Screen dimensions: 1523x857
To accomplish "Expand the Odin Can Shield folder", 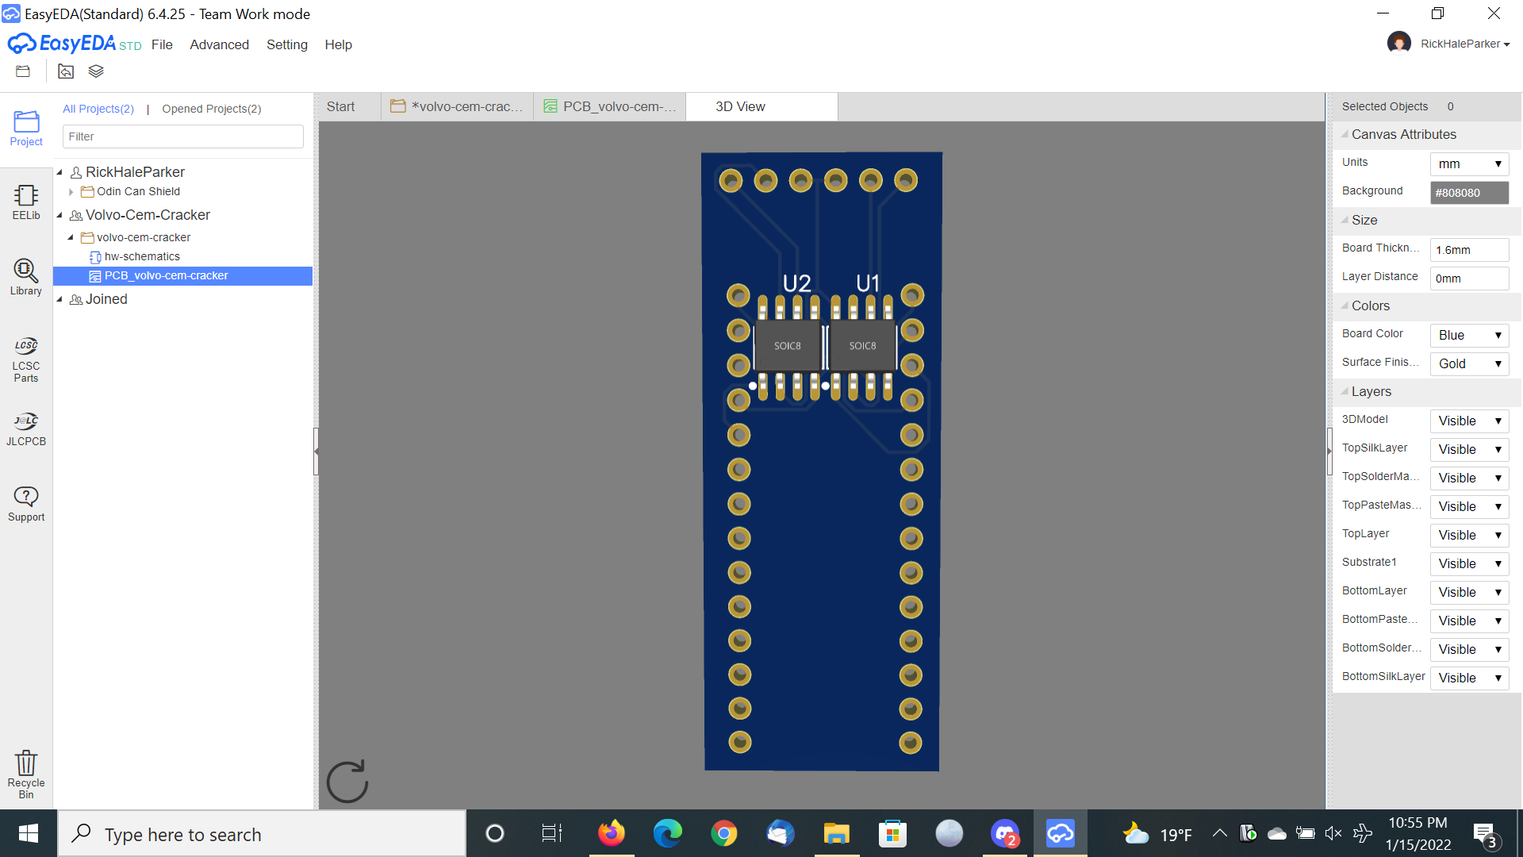I will 71,192.
